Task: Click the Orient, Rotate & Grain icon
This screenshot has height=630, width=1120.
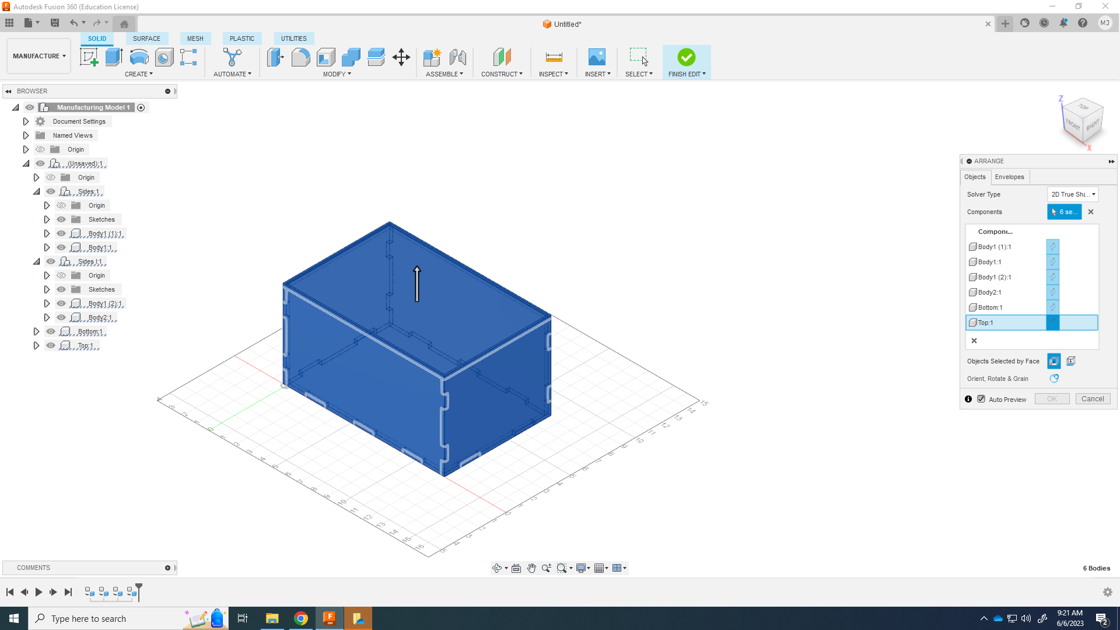Action: coord(1054,379)
